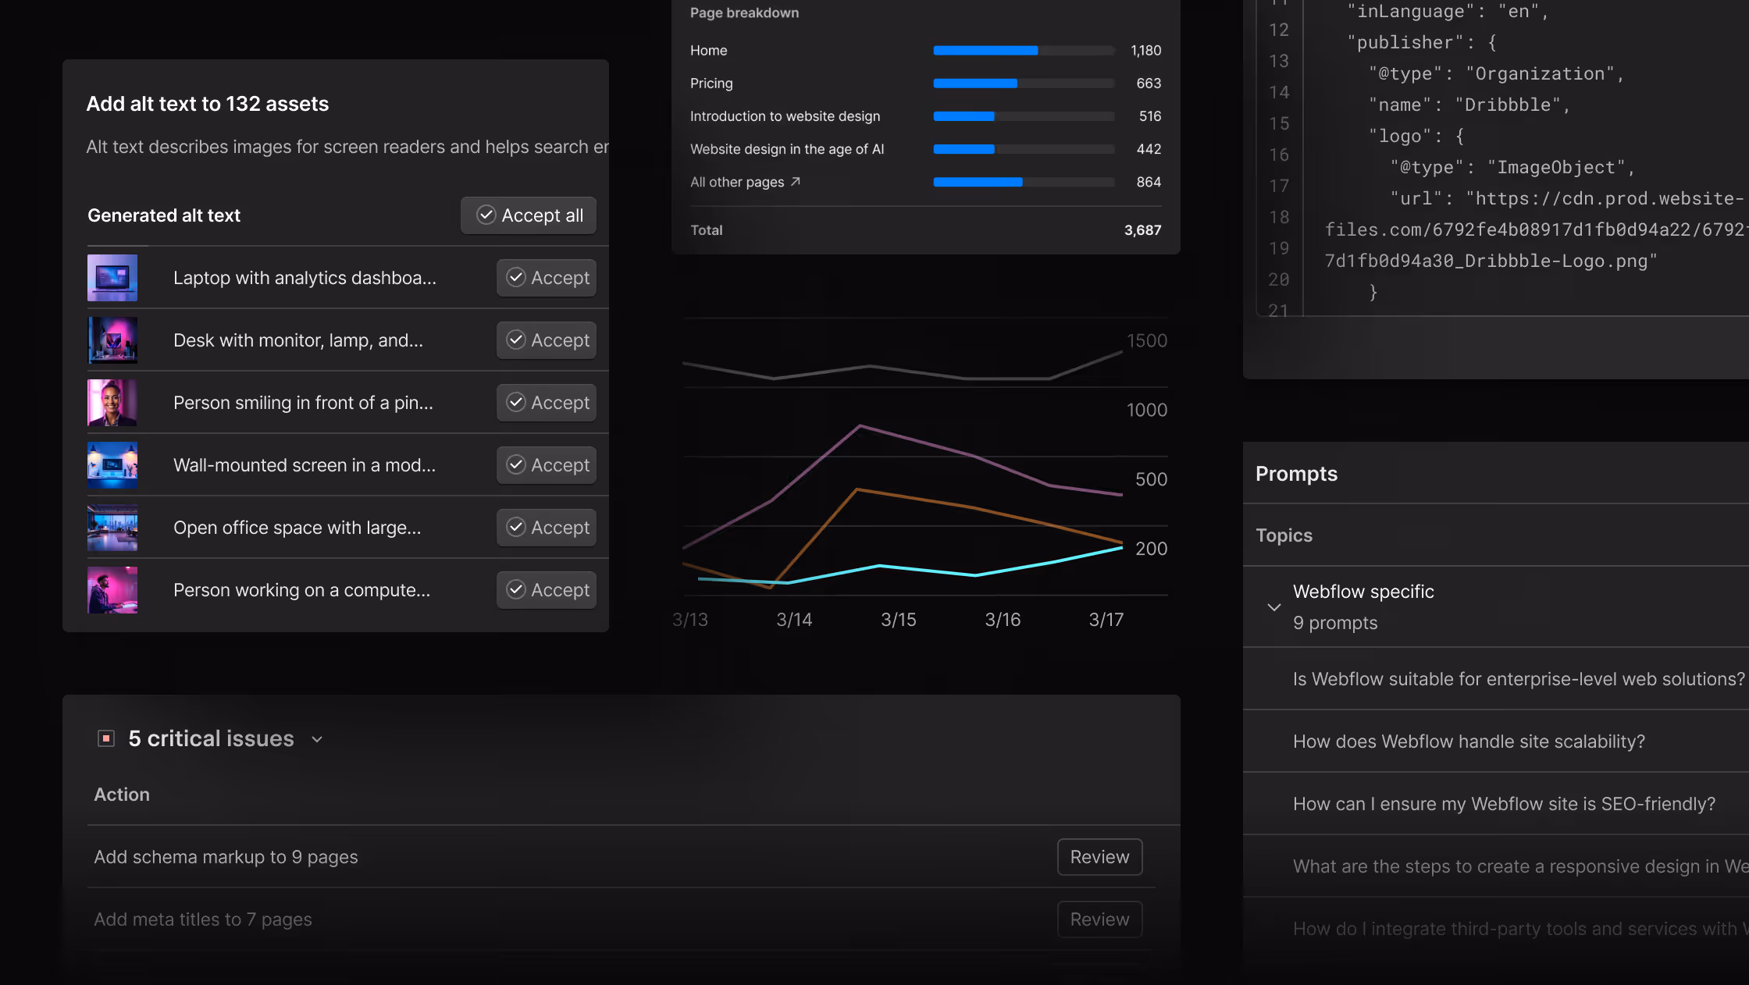
Task: Click accept checkmark for open office space alt text
Action: (516, 528)
